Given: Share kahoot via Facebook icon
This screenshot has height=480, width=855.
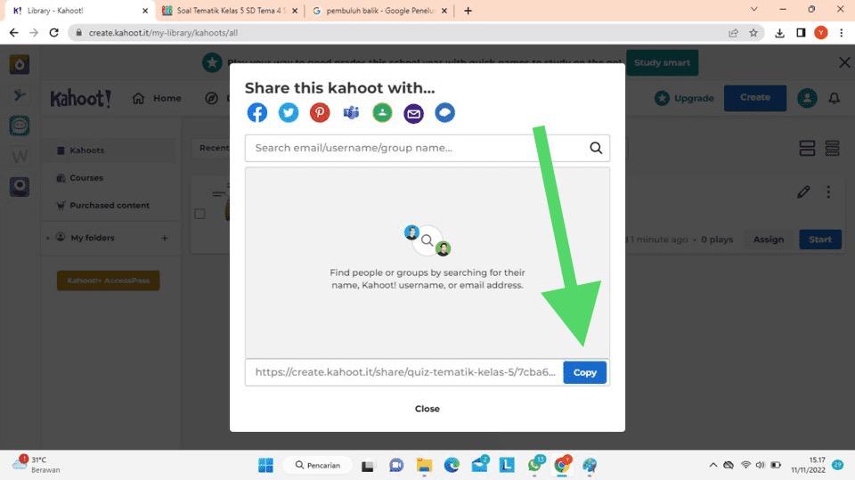Looking at the screenshot, I should pos(257,113).
